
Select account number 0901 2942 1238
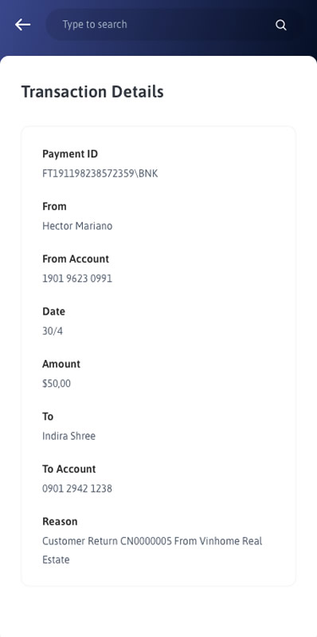pyautogui.click(x=77, y=489)
